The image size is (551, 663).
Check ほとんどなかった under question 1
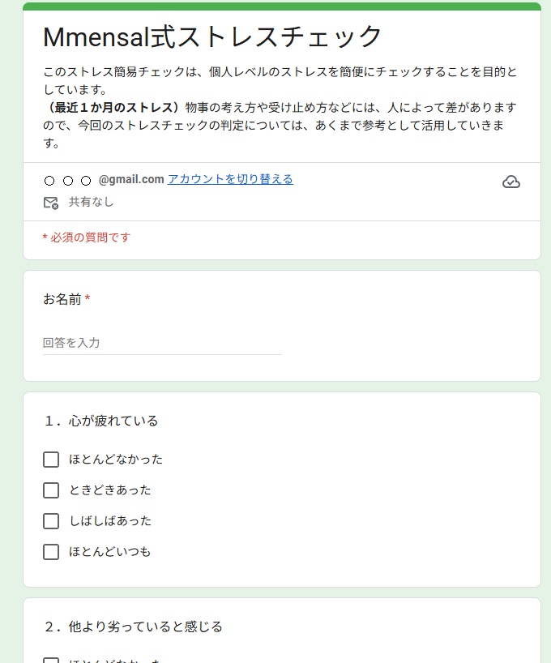(x=51, y=460)
